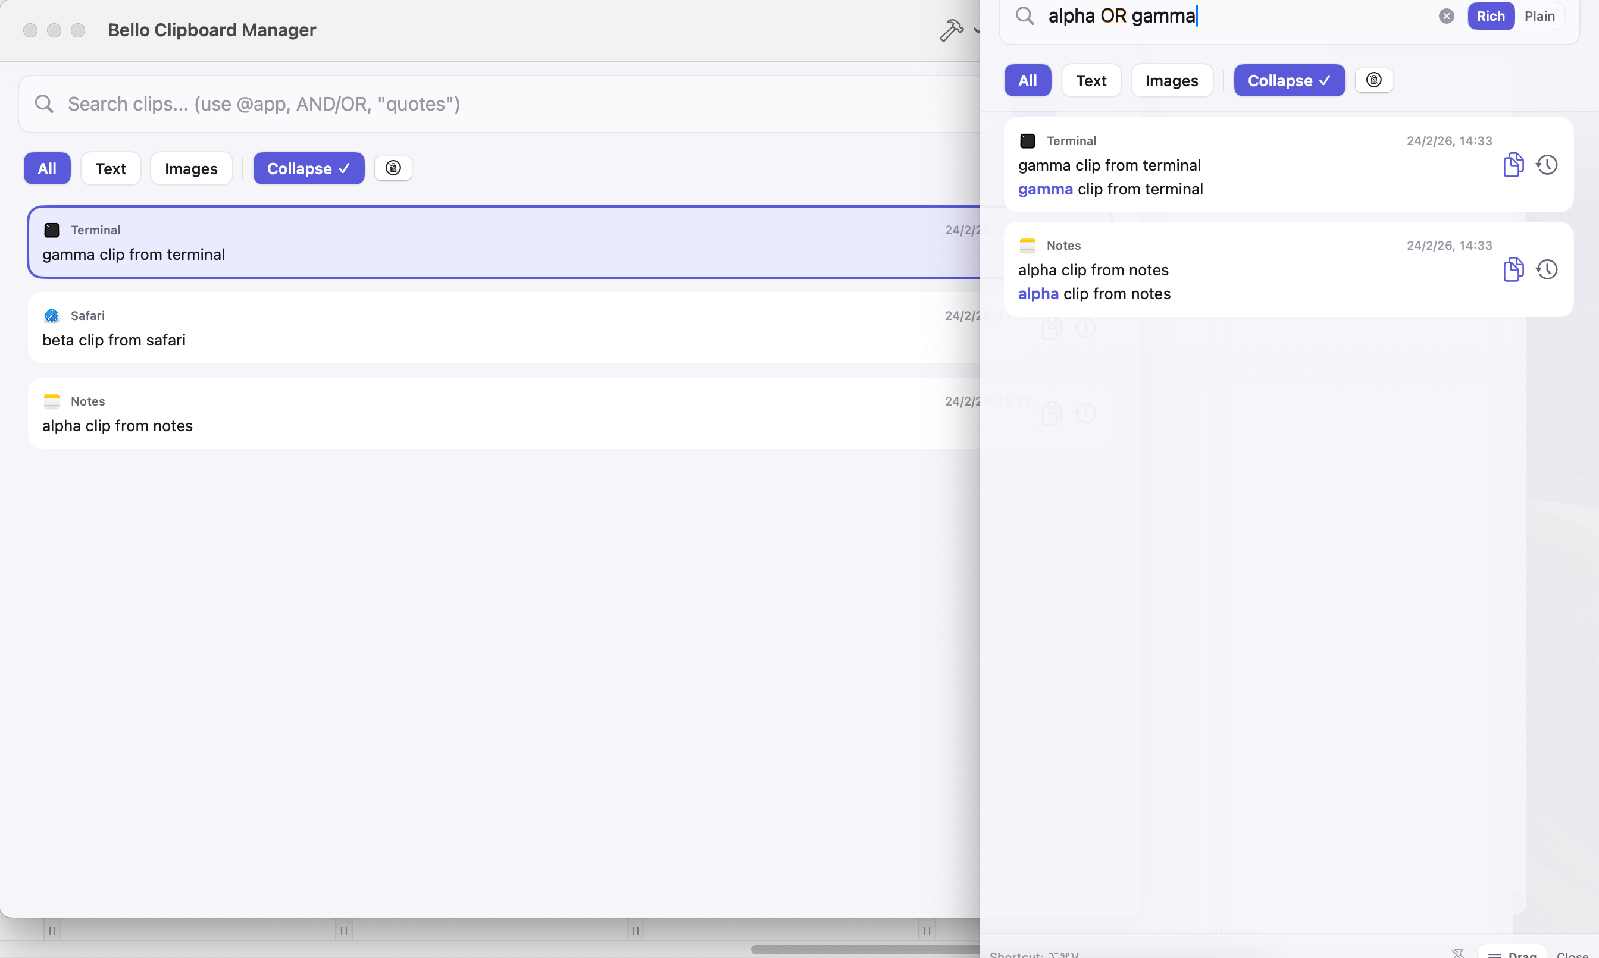The height and width of the screenshot is (958, 1599).
Task: Select the beta clip from safari card
Action: tap(452, 327)
